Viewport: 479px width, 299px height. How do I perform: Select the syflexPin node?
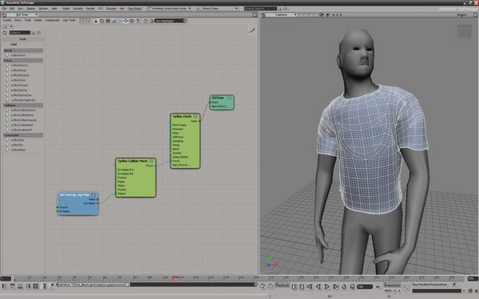(17, 145)
